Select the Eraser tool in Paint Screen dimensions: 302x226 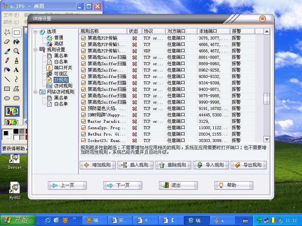click(x=7, y=42)
